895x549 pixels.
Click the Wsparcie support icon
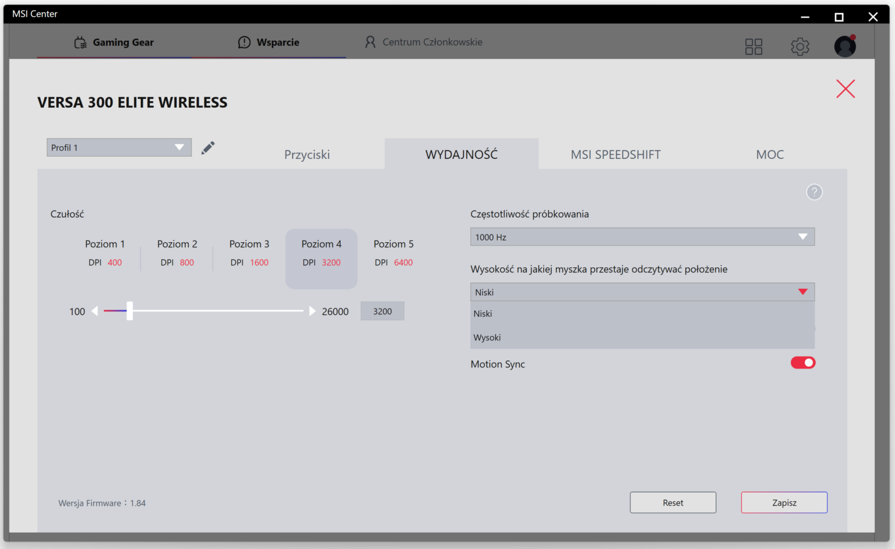(244, 42)
